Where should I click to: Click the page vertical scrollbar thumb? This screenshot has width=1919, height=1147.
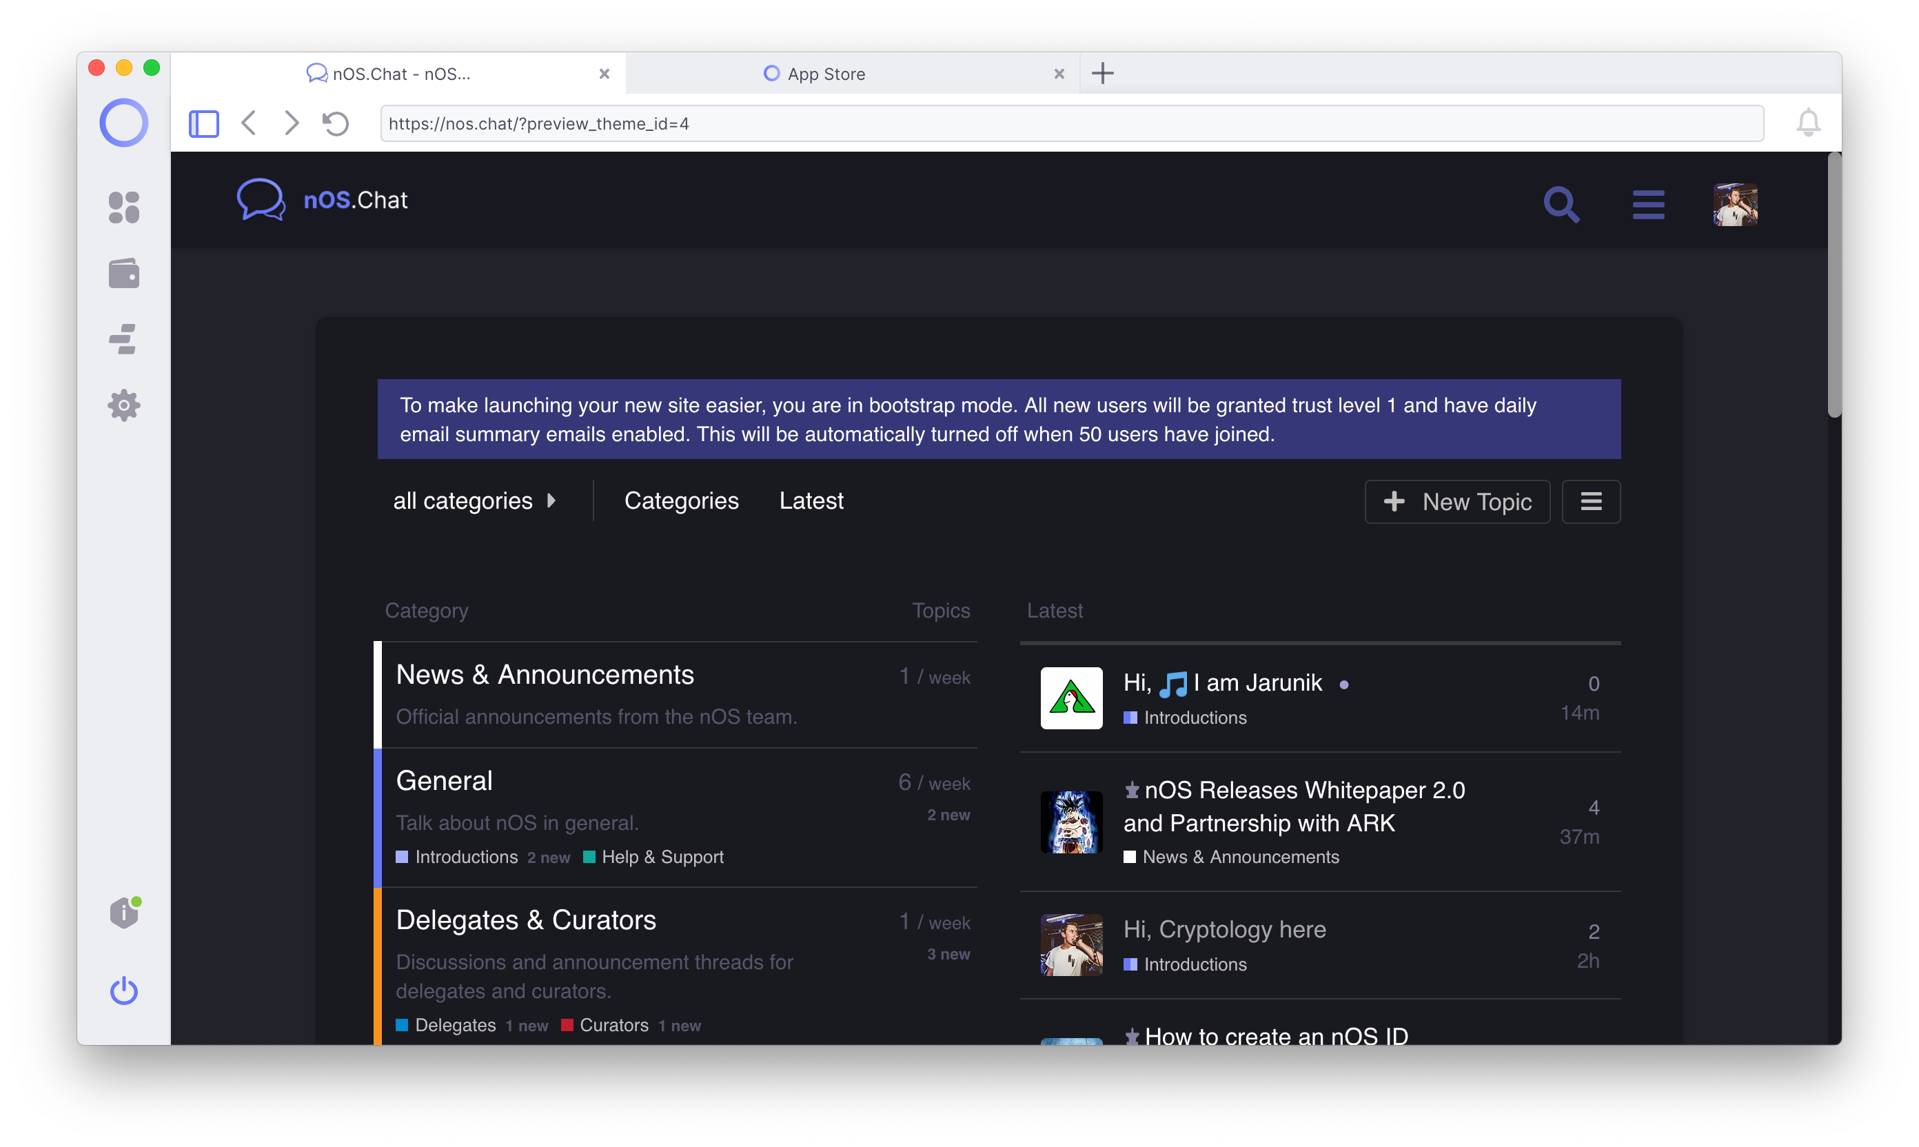coord(1834,286)
